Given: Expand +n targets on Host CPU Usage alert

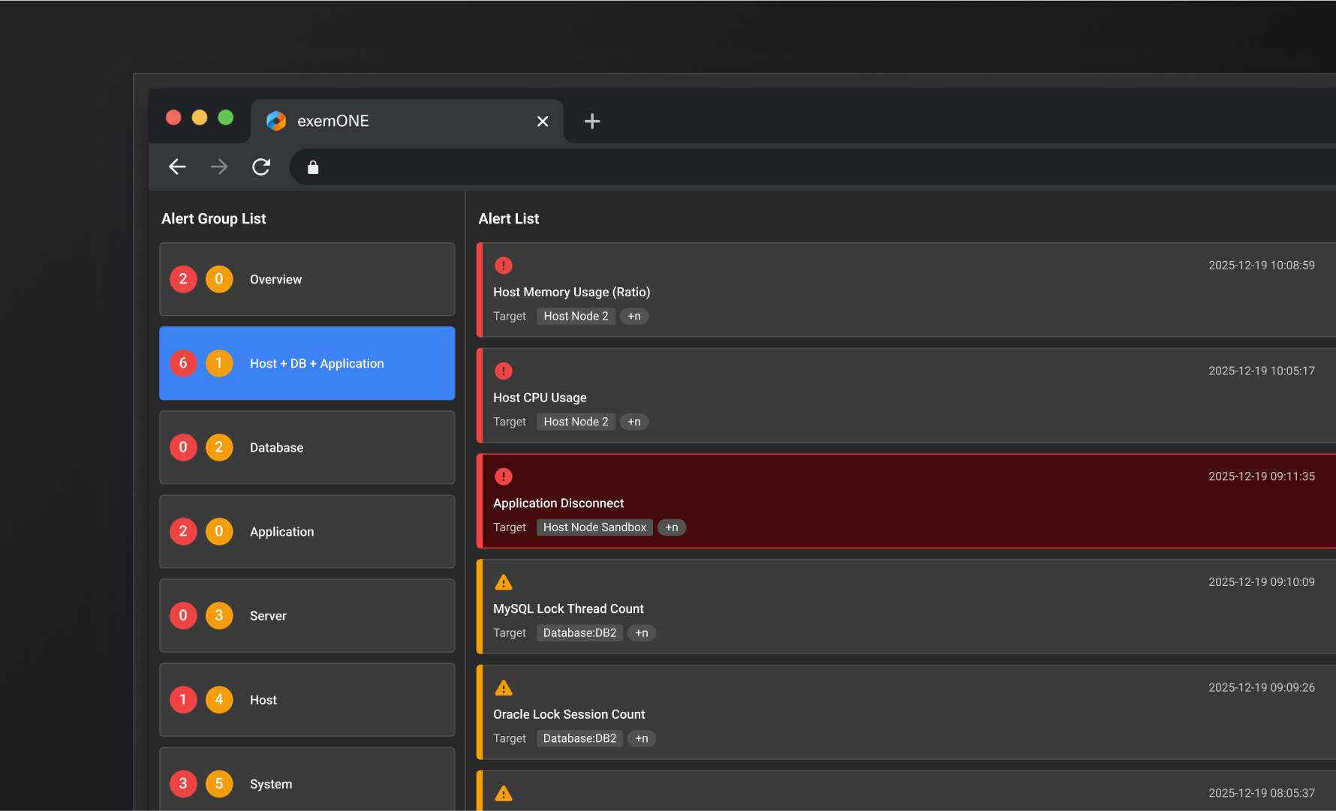Looking at the screenshot, I should click(634, 422).
